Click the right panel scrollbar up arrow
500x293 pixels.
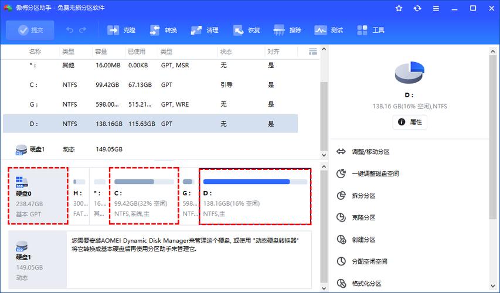tap(493, 52)
